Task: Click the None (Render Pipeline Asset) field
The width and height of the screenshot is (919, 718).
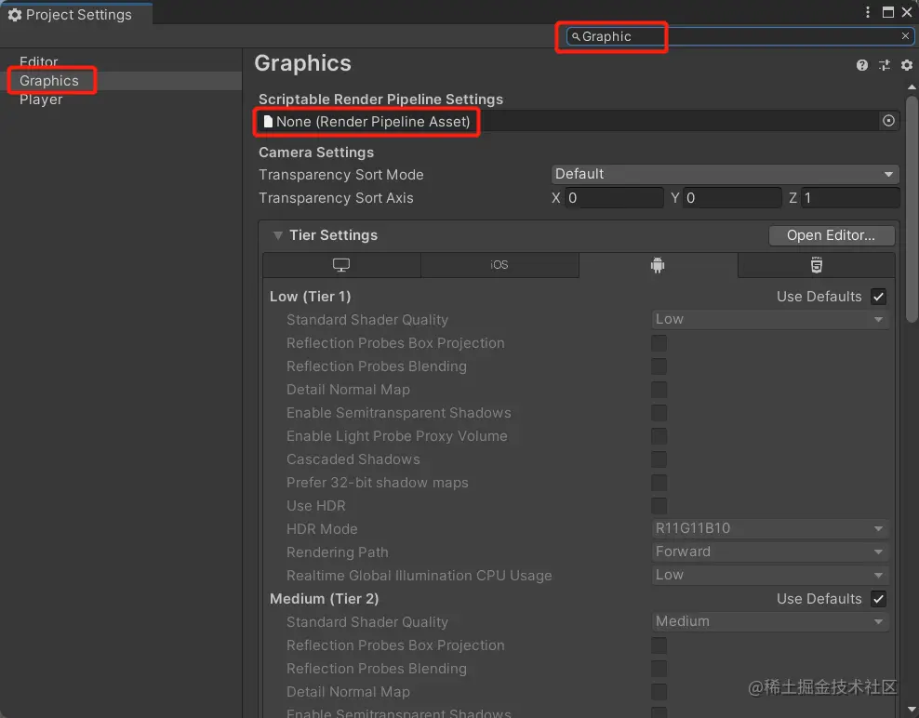Action: point(578,121)
